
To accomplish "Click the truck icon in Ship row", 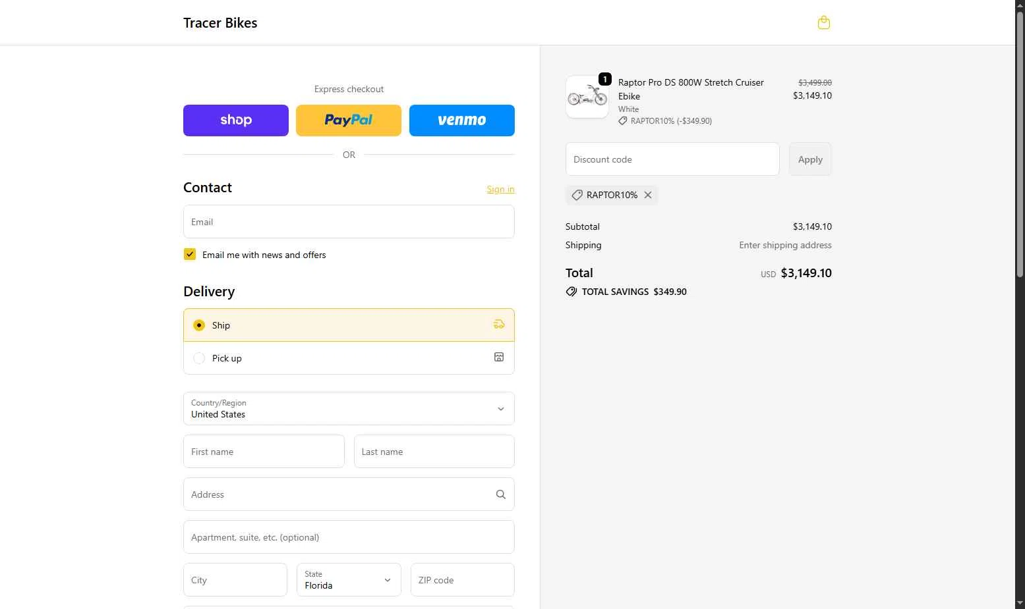I will point(499,324).
